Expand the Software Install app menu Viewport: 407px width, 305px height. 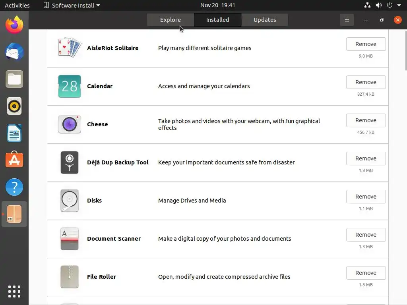[72, 5]
